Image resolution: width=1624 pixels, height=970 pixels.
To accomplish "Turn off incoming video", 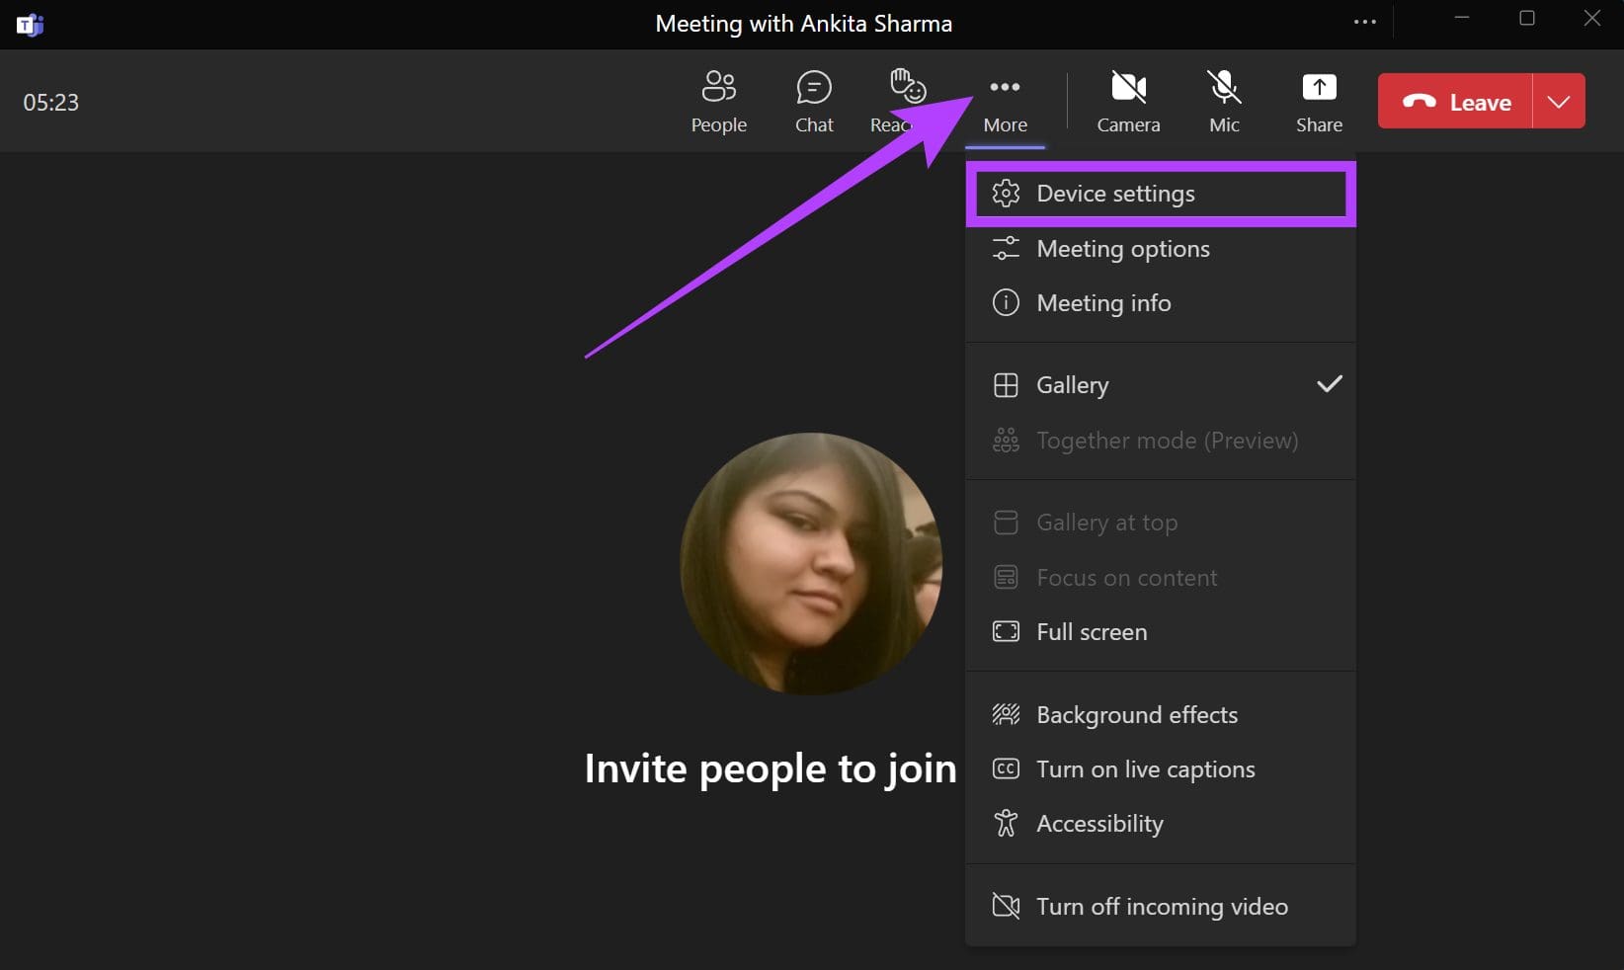I will click(x=1161, y=907).
